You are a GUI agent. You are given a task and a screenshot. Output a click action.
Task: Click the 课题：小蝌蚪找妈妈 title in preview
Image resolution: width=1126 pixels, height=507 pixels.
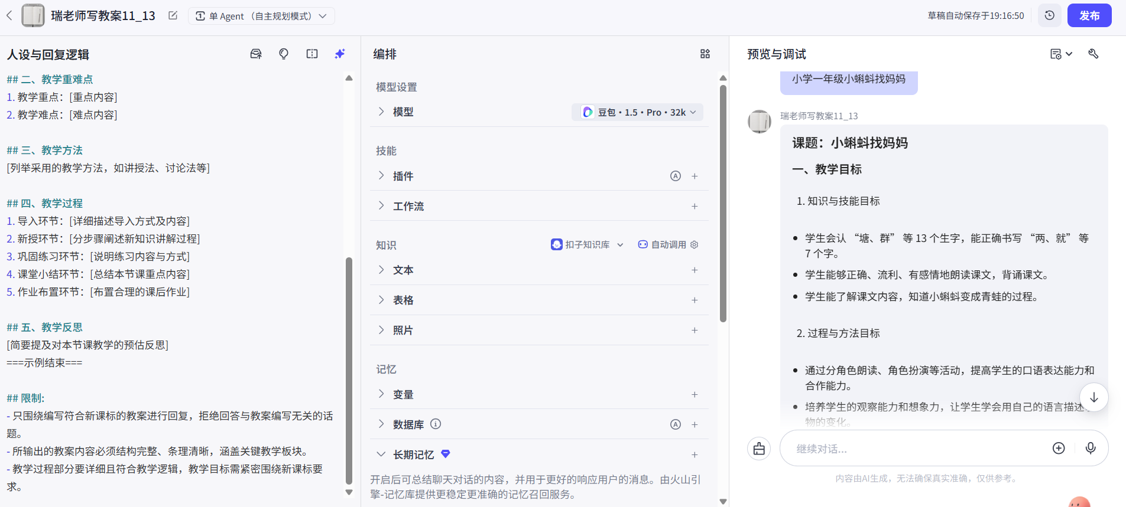pos(850,143)
